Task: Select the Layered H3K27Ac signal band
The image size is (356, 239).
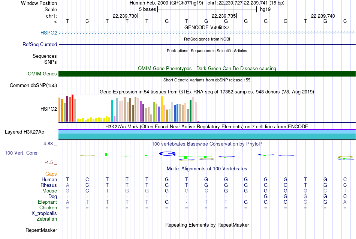Action: (x=207, y=135)
